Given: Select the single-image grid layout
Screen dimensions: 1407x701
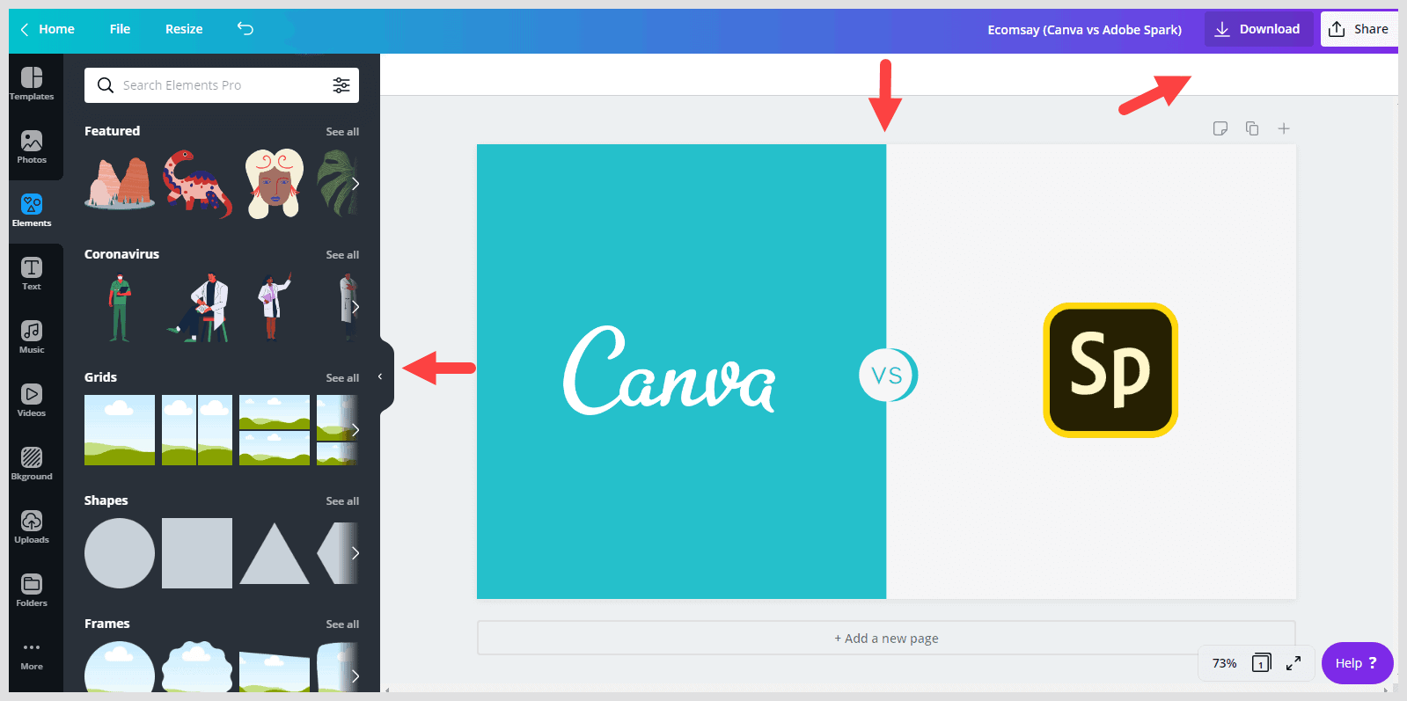Looking at the screenshot, I should [x=120, y=430].
